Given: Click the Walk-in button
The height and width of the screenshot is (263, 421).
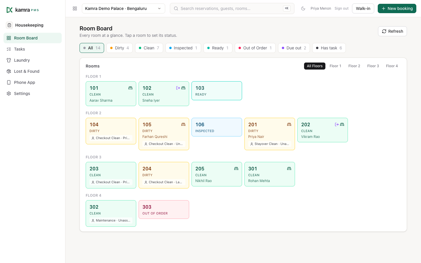Looking at the screenshot, I should coord(363,8).
